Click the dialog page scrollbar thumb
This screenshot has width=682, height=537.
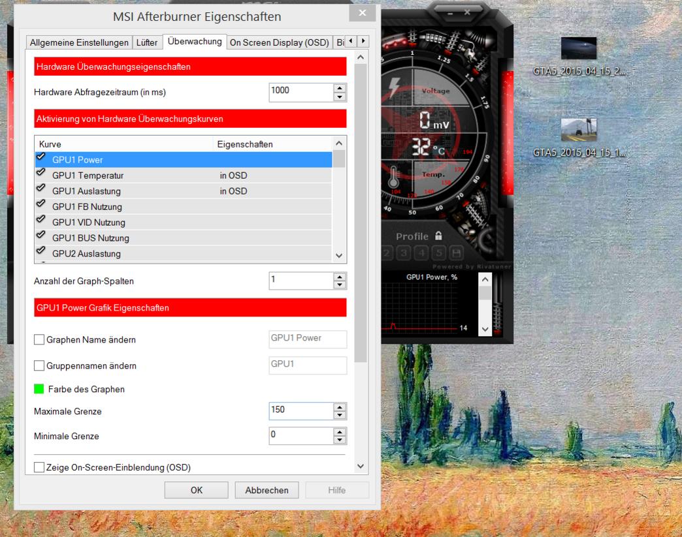click(x=361, y=213)
